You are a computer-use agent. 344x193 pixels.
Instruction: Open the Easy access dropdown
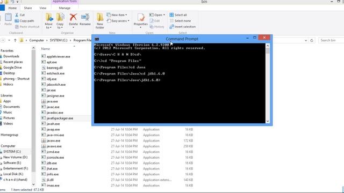[118, 21]
